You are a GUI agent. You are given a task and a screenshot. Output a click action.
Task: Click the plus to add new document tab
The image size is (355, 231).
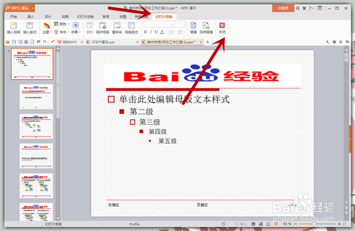click(208, 42)
